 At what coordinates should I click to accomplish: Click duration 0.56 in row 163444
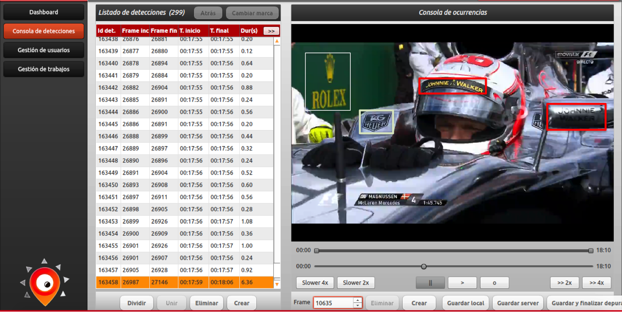[x=247, y=112]
